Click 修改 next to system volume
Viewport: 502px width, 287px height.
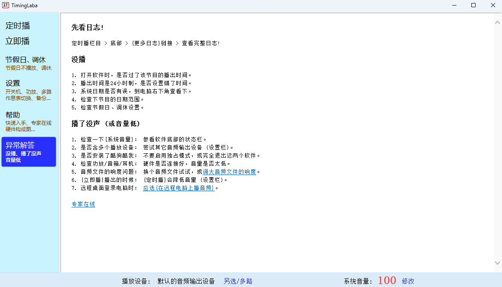[408, 281]
